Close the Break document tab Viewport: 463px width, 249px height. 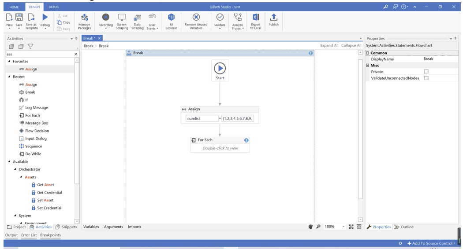point(100,38)
